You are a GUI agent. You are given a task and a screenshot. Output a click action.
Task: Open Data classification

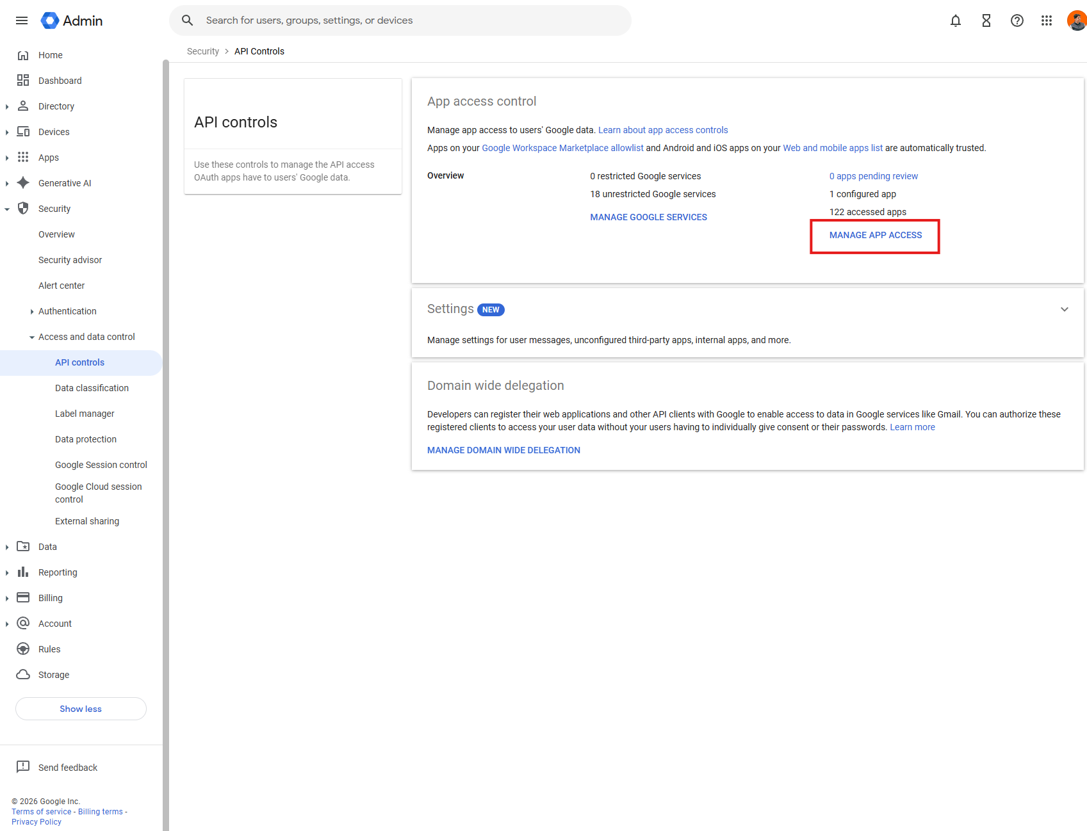pos(92,388)
